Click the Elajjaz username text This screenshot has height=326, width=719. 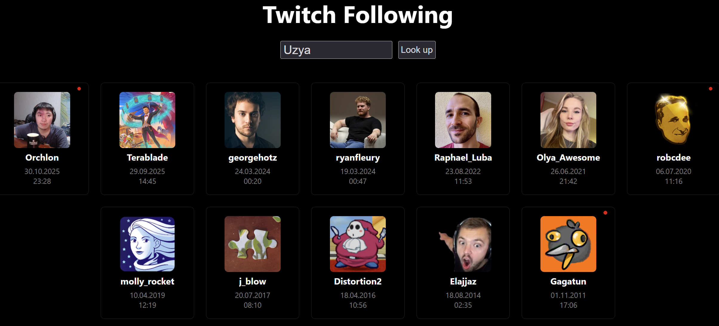(463, 282)
